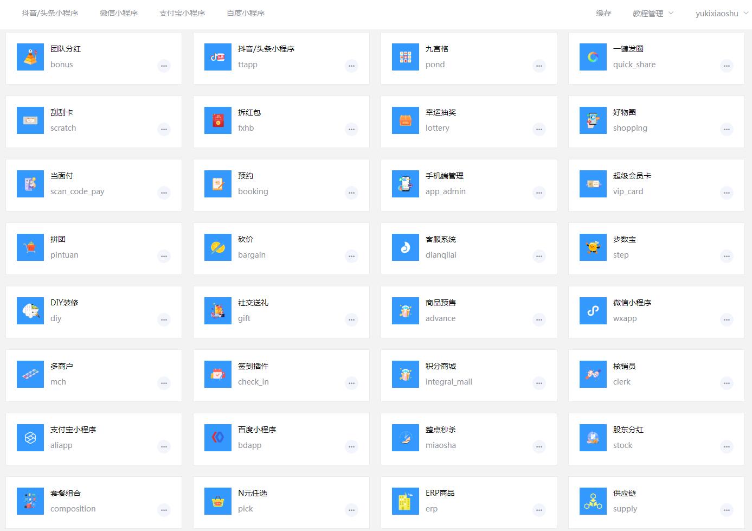
Task: Click the 团队分红 bonus plugin icon
Action: pyautogui.click(x=30, y=57)
